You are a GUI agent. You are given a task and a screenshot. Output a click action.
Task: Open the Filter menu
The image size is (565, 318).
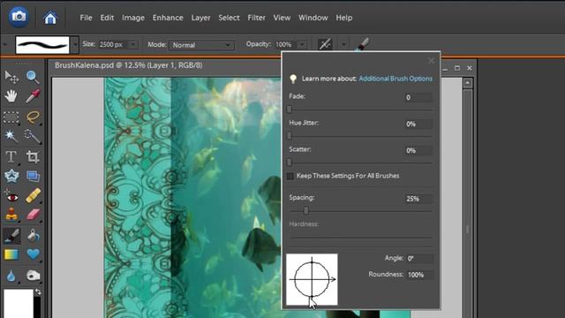coord(256,18)
